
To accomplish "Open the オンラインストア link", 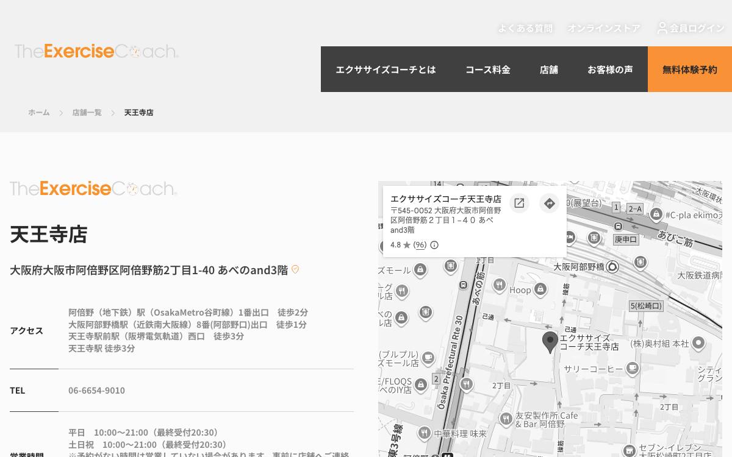I will (x=604, y=28).
